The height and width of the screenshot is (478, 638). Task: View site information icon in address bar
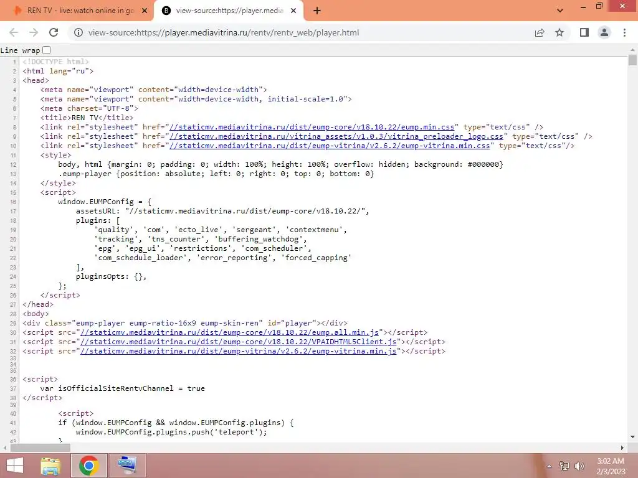[x=79, y=32]
